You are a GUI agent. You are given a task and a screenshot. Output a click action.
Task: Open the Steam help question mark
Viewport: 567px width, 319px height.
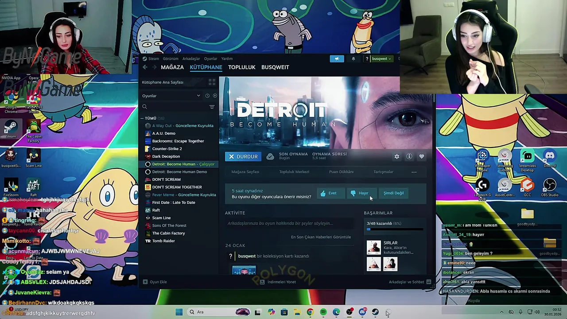367,58
